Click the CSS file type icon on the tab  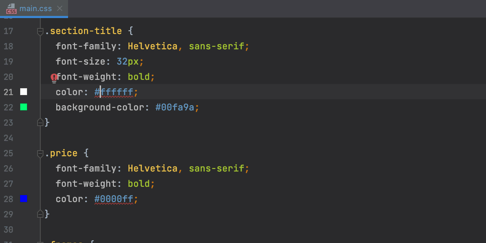(11, 9)
